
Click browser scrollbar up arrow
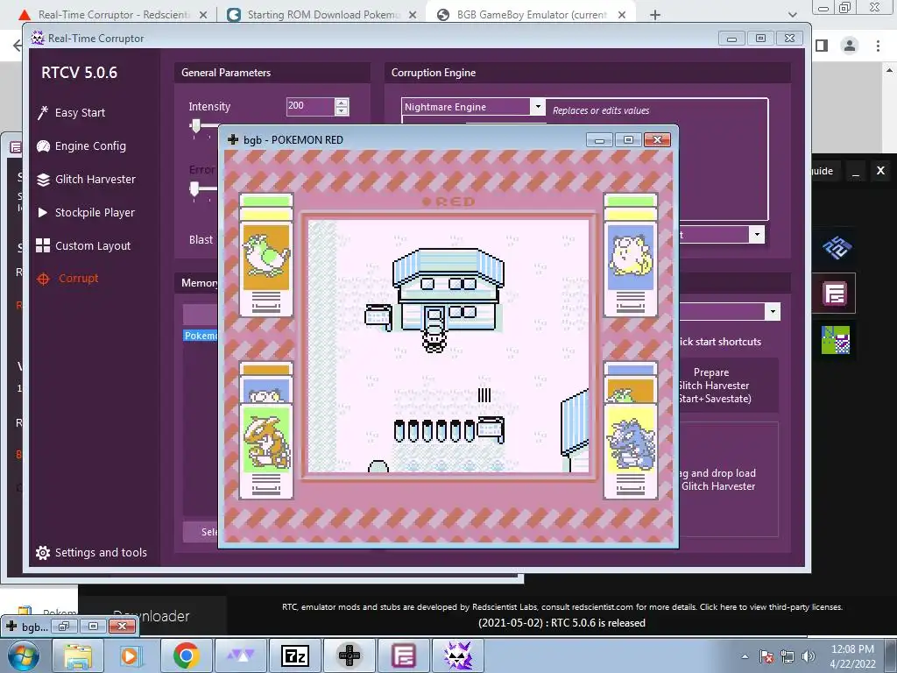click(x=890, y=70)
